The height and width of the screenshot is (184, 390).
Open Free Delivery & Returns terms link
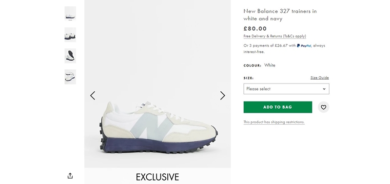[x=274, y=36]
